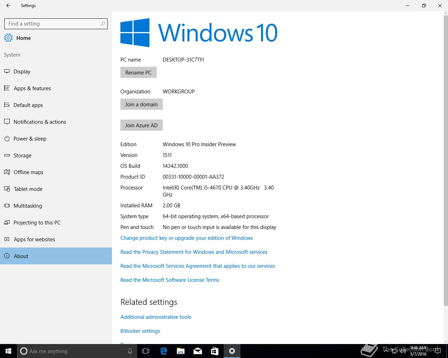Open Microsoft Services Agreement link
448x358 pixels.
198,266
